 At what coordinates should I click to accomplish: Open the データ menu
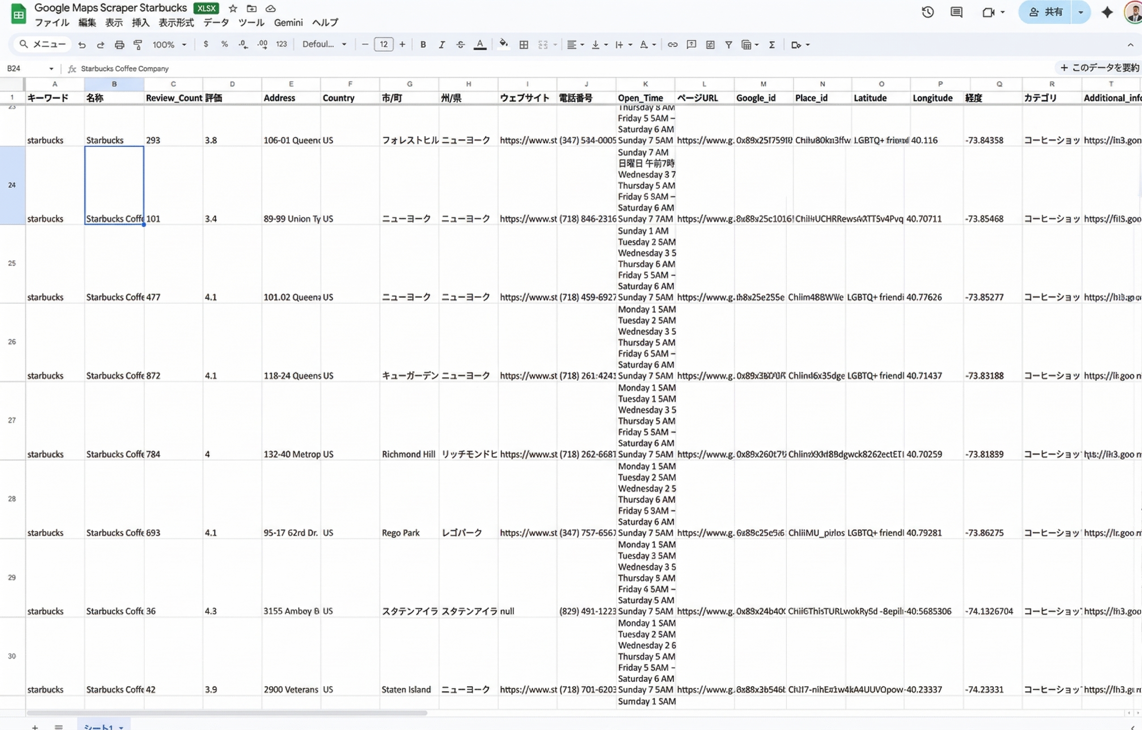point(216,23)
